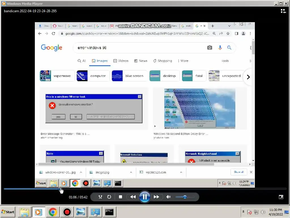
Task: Click the Chrome zoom magnifier icon
Action: pyautogui.click(x=214, y=33)
